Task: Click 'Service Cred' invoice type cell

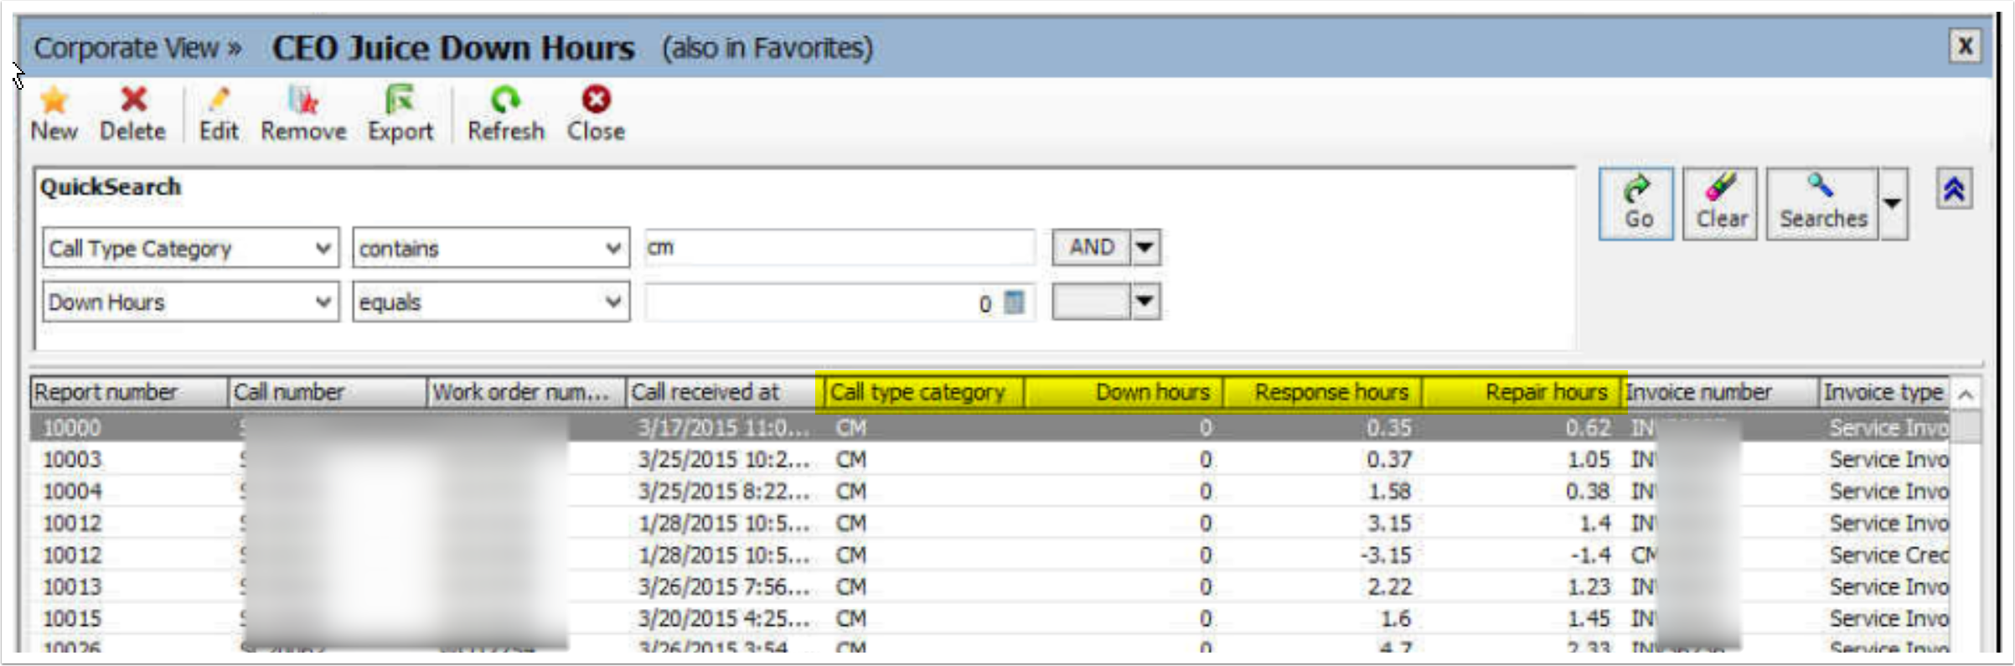Action: coord(1888,555)
